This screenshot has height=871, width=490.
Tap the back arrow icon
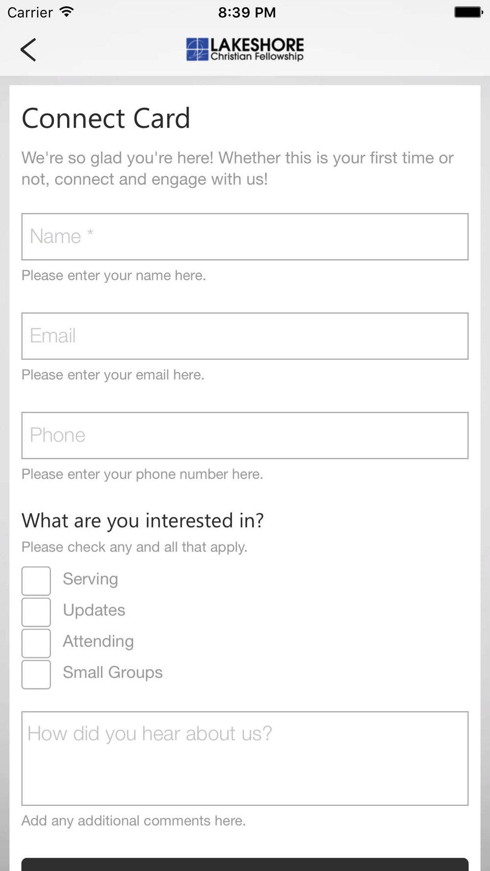pyautogui.click(x=28, y=49)
